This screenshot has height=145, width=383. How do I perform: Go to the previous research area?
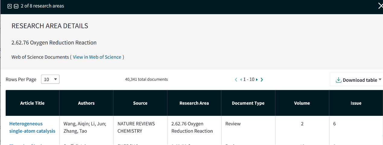pos(10,6)
